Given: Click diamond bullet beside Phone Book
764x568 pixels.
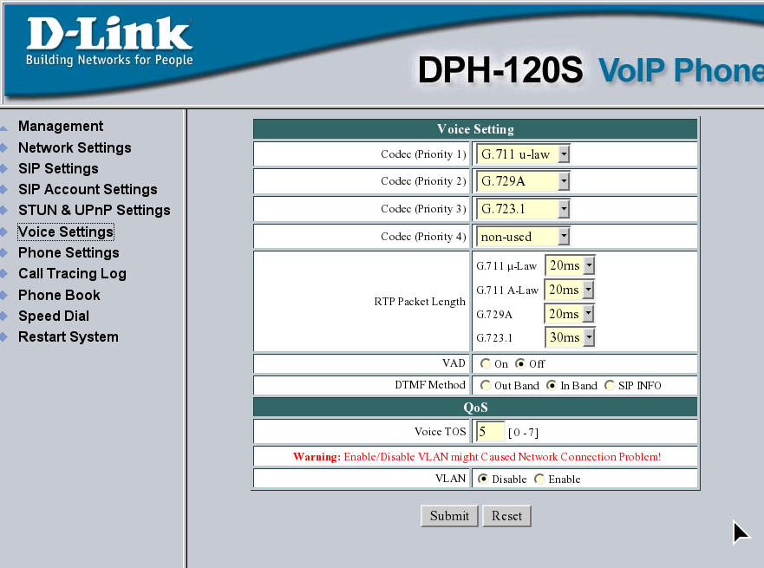Looking at the screenshot, I should tap(3, 295).
